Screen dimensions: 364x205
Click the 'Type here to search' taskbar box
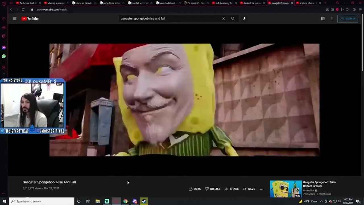coord(42,201)
